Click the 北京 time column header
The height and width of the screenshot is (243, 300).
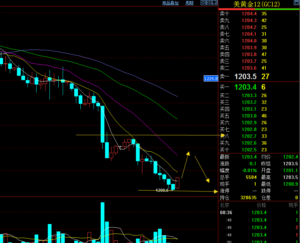coord(224,205)
